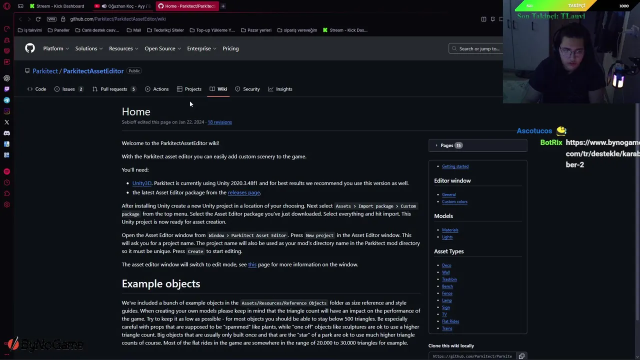Open the Custom colors wiki page
The height and width of the screenshot is (360, 640).
(454, 201)
